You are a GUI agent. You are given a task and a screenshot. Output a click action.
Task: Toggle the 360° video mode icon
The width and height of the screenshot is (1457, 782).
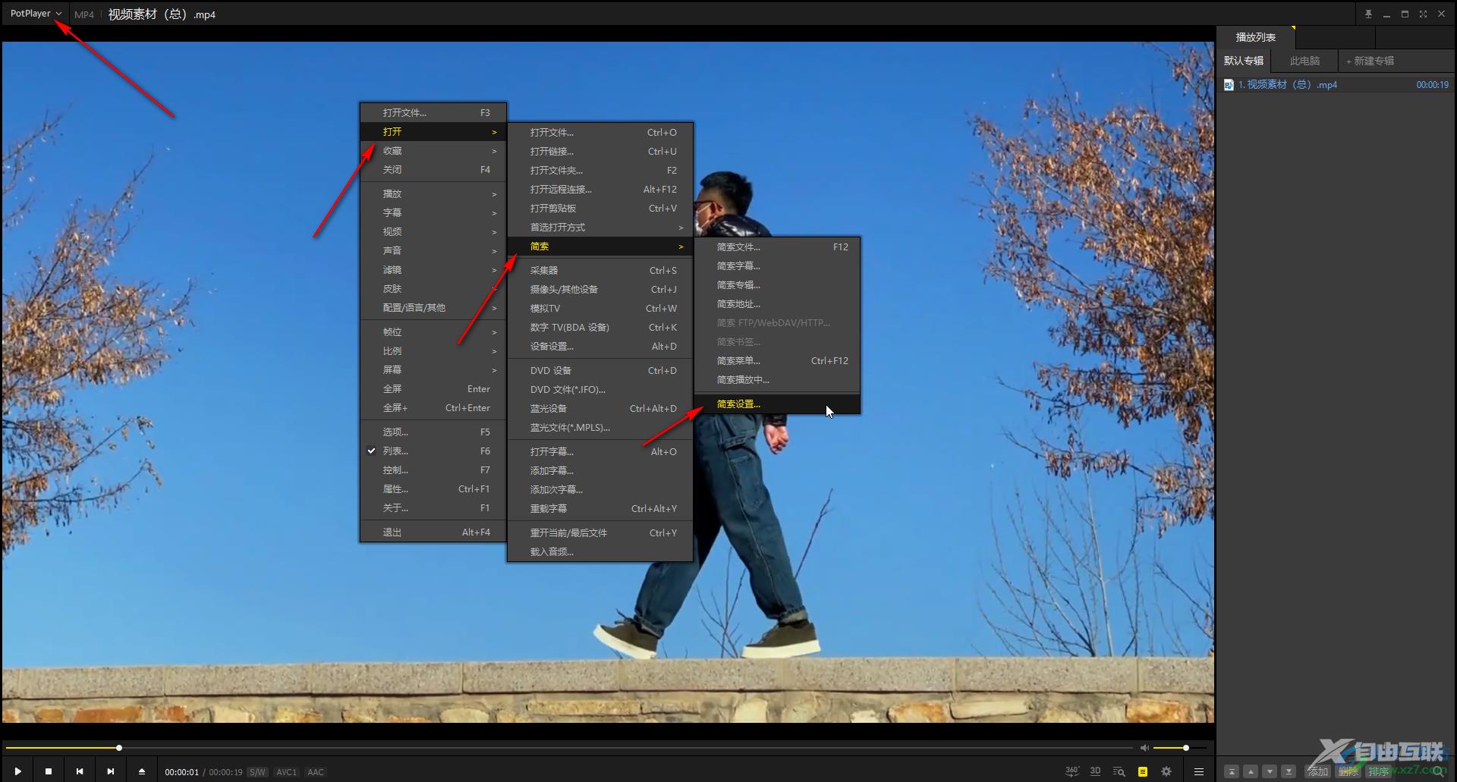pyautogui.click(x=1072, y=771)
